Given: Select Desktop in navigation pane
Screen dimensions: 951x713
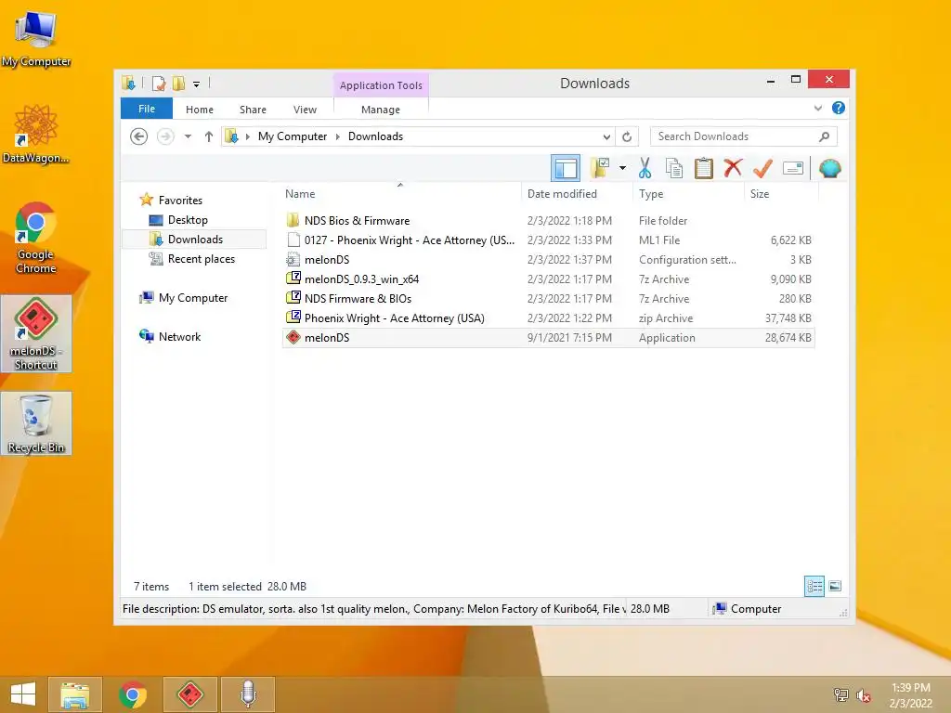Looking at the screenshot, I should pyautogui.click(x=188, y=220).
